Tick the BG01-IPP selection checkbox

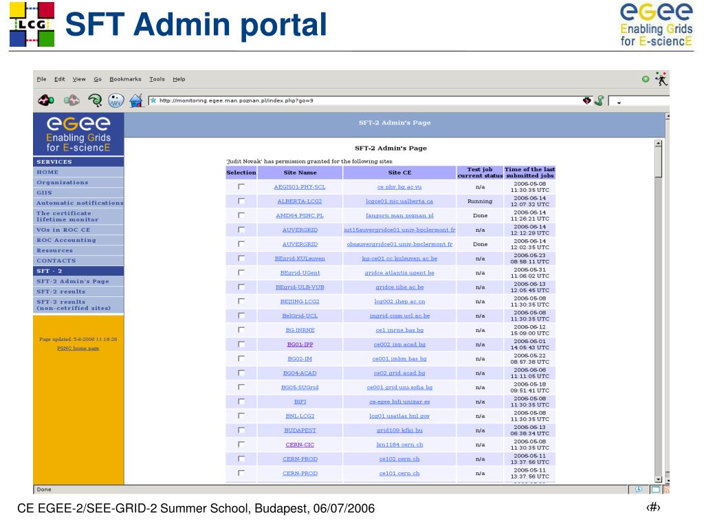(x=241, y=344)
